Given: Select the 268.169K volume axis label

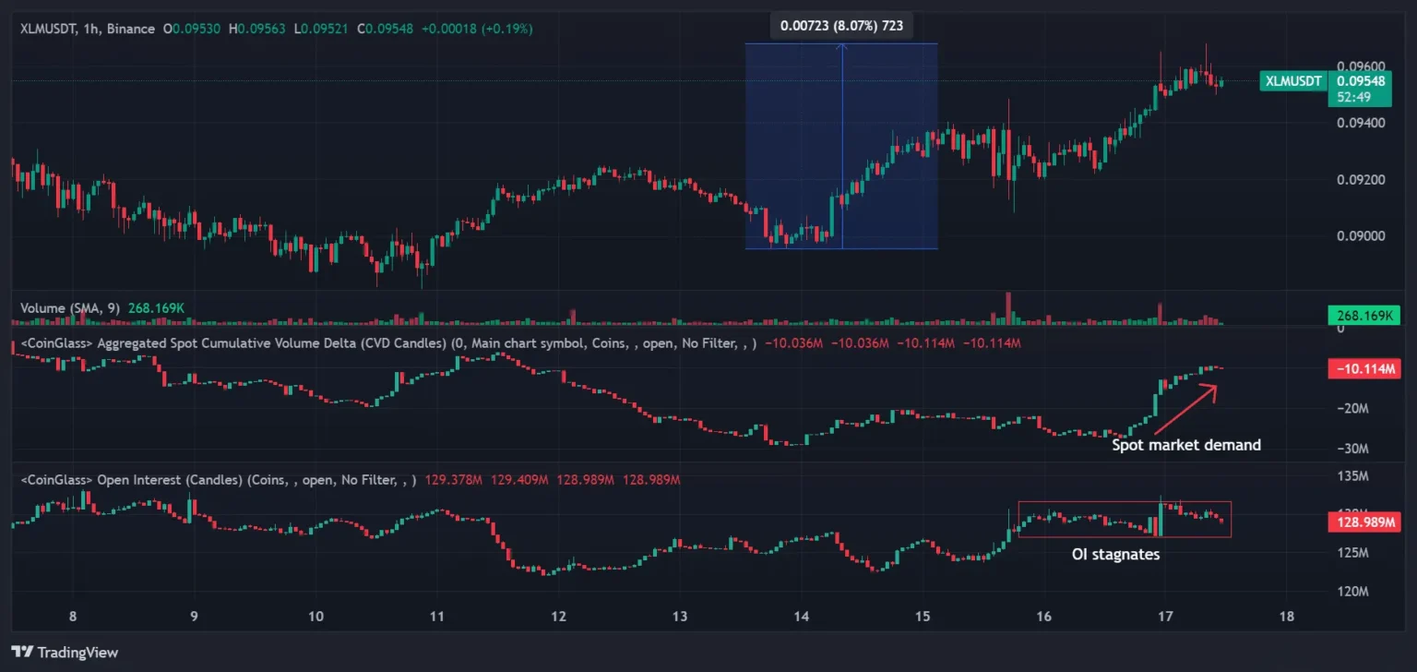Looking at the screenshot, I should [1364, 315].
